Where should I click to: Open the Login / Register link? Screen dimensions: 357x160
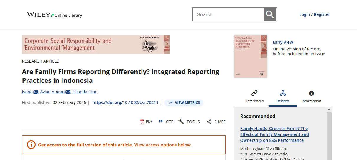(x=314, y=14)
